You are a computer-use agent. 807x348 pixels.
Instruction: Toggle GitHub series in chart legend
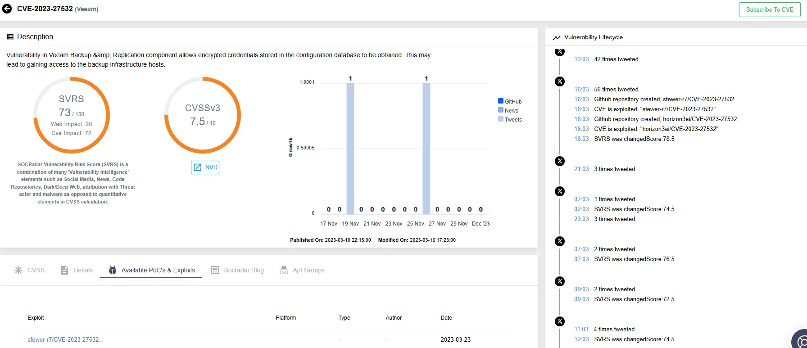(x=510, y=102)
